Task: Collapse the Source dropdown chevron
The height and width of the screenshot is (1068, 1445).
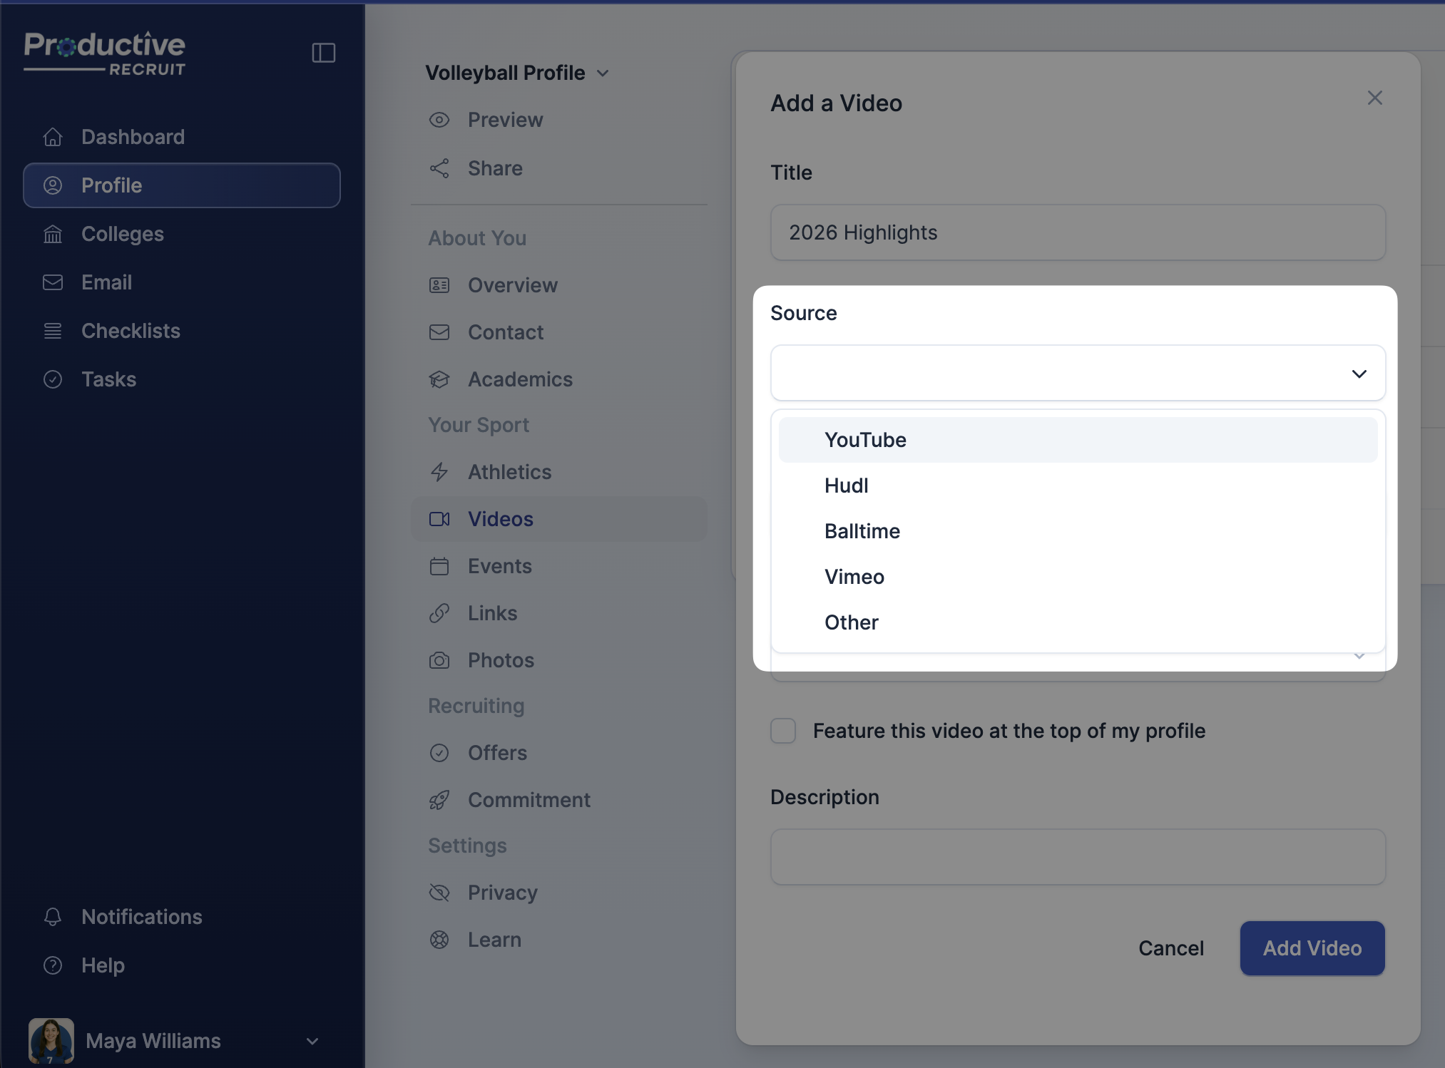Action: (x=1359, y=374)
